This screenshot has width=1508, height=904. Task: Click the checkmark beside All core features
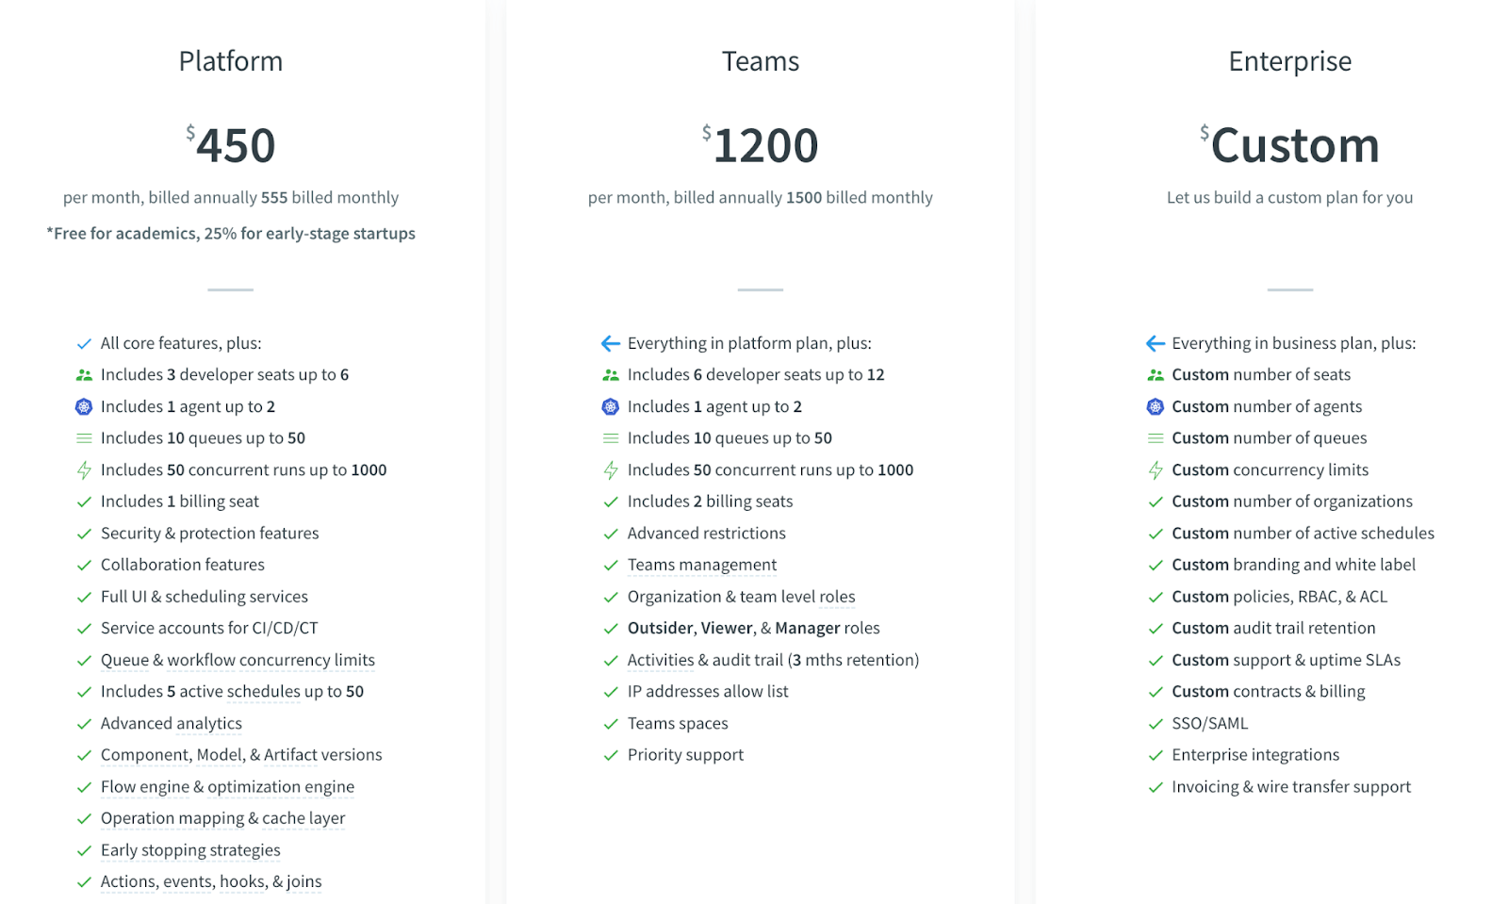point(84,344)
